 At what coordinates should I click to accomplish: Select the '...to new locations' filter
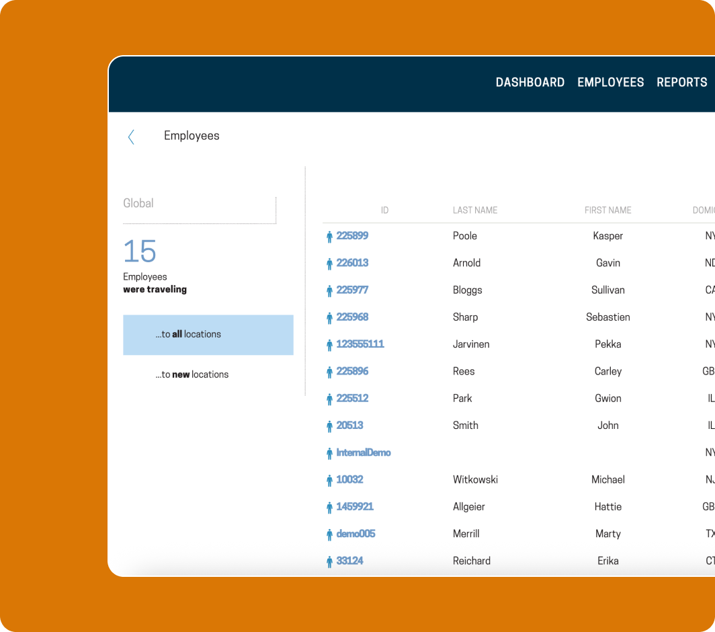coord(192,374)
